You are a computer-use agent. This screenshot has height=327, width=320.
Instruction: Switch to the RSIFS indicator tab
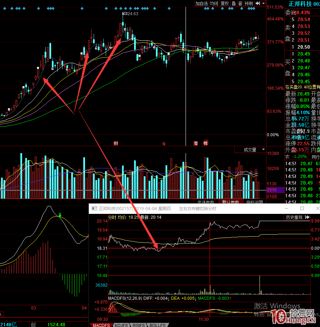point(139,325)
